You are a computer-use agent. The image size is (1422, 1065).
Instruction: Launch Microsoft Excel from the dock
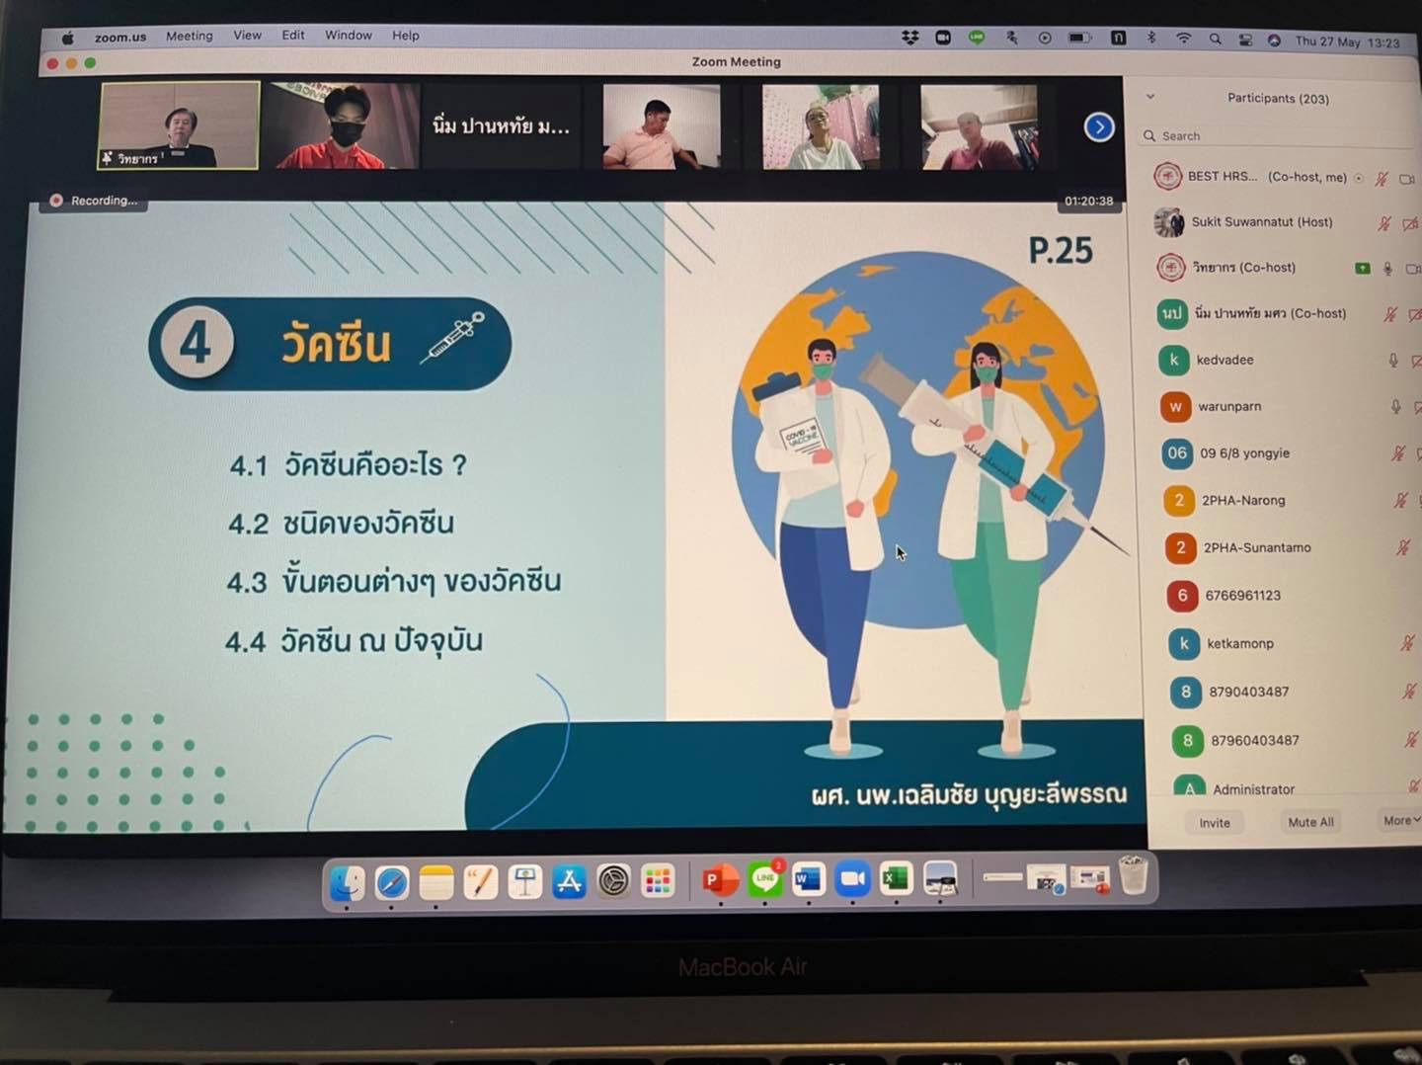click(896, 878)
